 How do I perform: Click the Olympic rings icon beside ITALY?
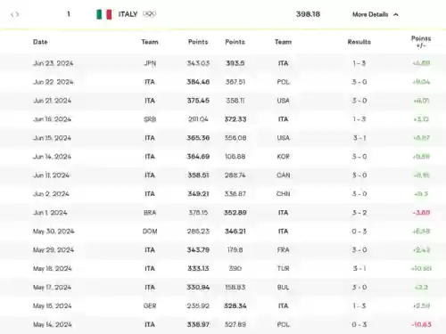click(x=149, y=14)
